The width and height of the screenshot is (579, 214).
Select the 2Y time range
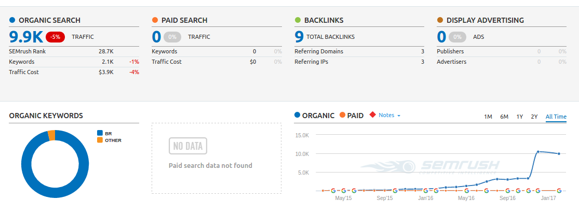(x=534, y=117)
